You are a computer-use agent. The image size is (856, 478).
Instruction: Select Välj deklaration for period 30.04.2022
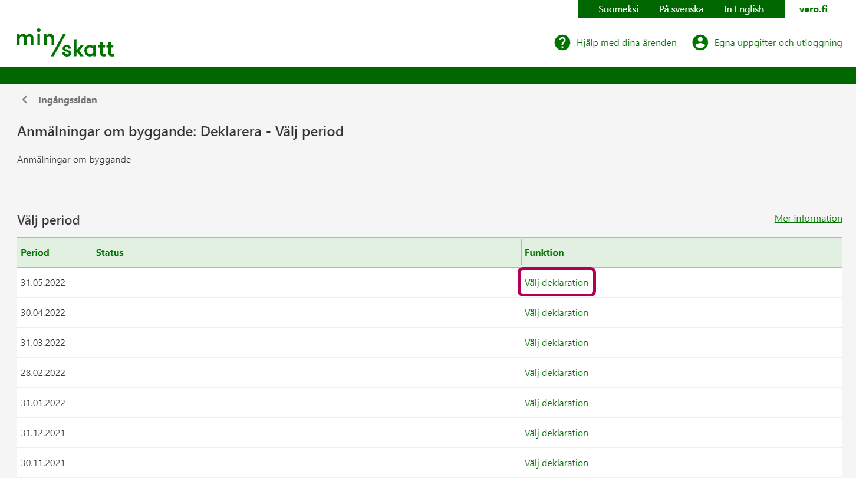pyautogui.click(x=556, y=313)
